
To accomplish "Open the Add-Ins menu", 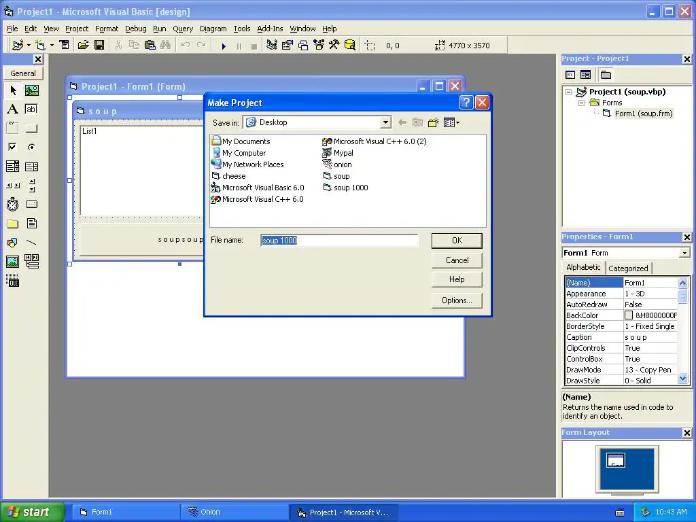I will [270, 29].
